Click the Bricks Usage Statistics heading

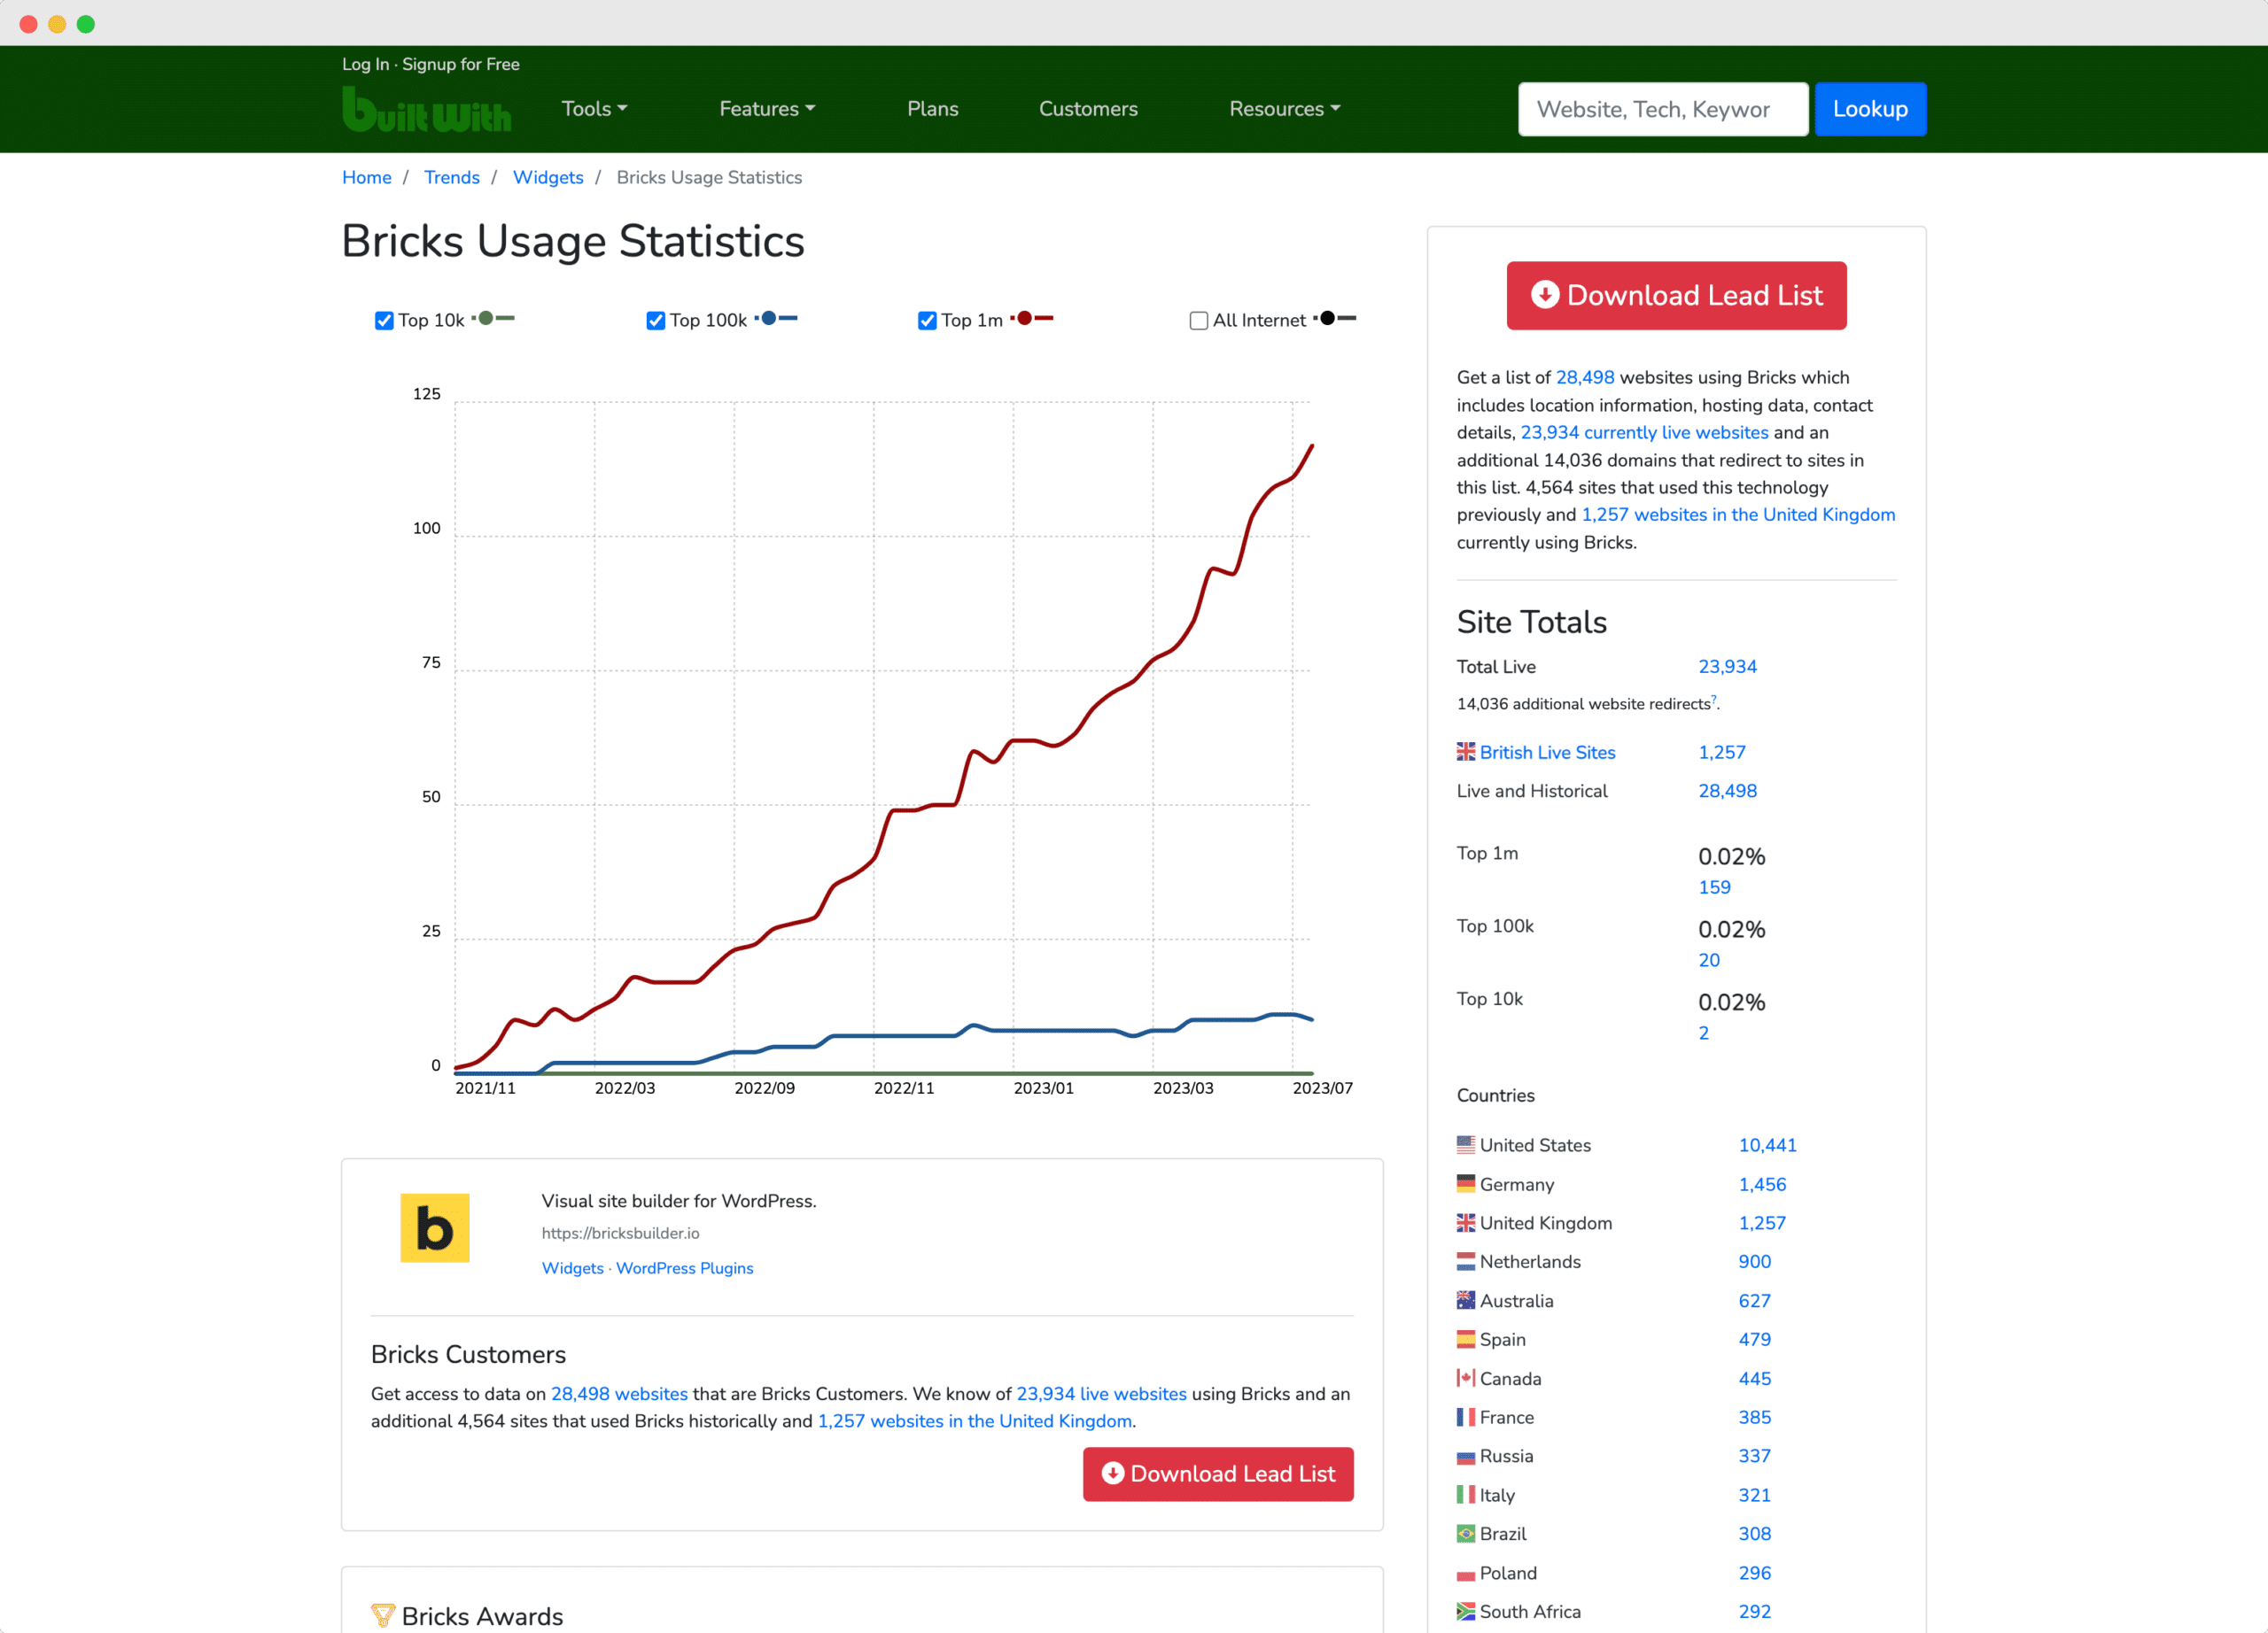tap(573, 241)
